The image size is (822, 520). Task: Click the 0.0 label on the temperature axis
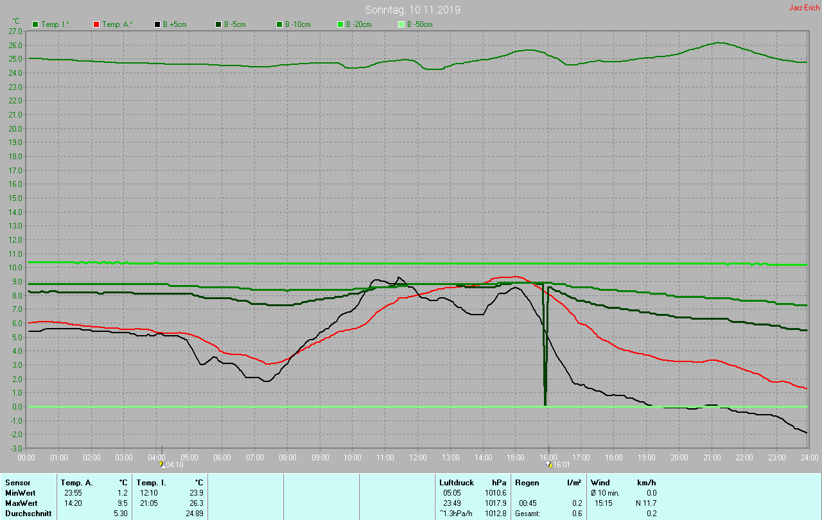point(17,407)
